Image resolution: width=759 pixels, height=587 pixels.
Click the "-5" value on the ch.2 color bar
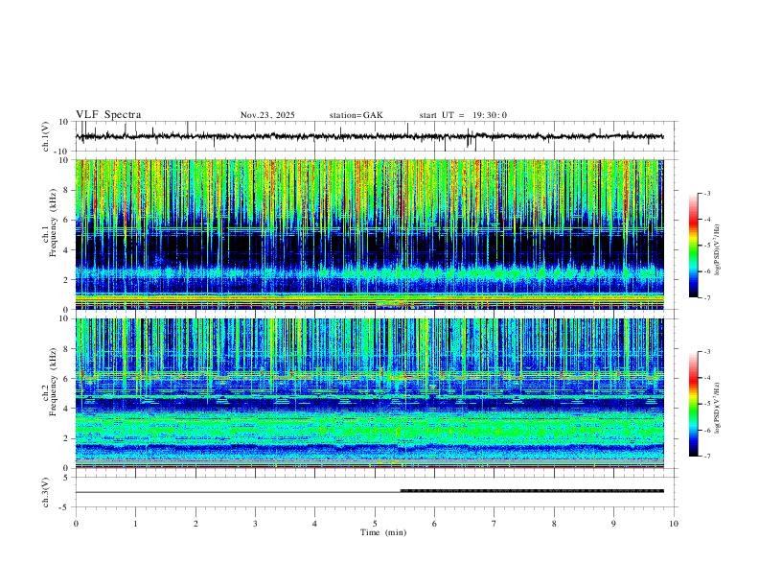706,404
